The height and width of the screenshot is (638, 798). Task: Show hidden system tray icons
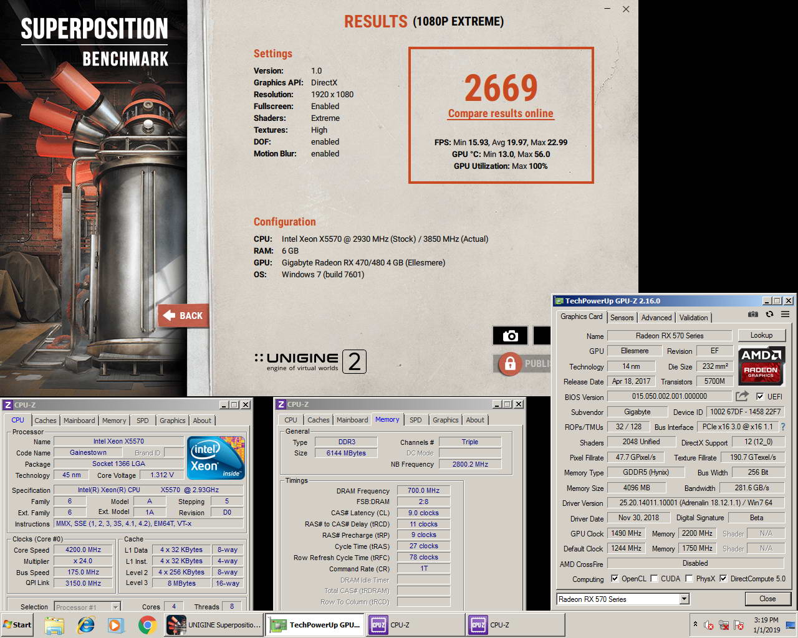(695, 624)
